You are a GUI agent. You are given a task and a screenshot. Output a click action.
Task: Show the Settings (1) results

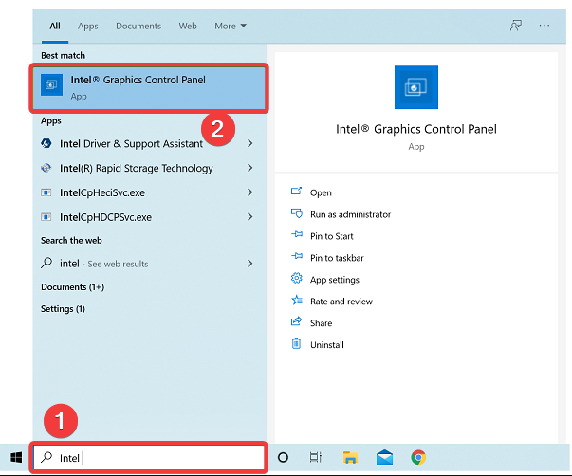pyautogui.click(x=63, y=309)
